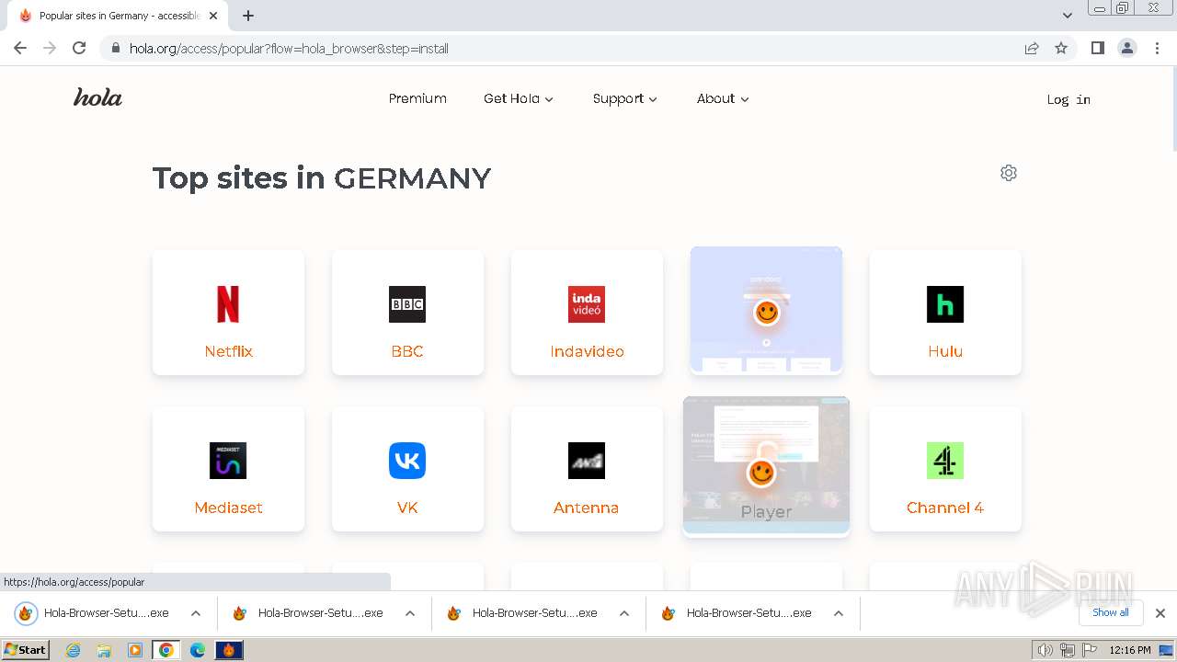Switch to Chrome in the taskbar

pos(166,650)
